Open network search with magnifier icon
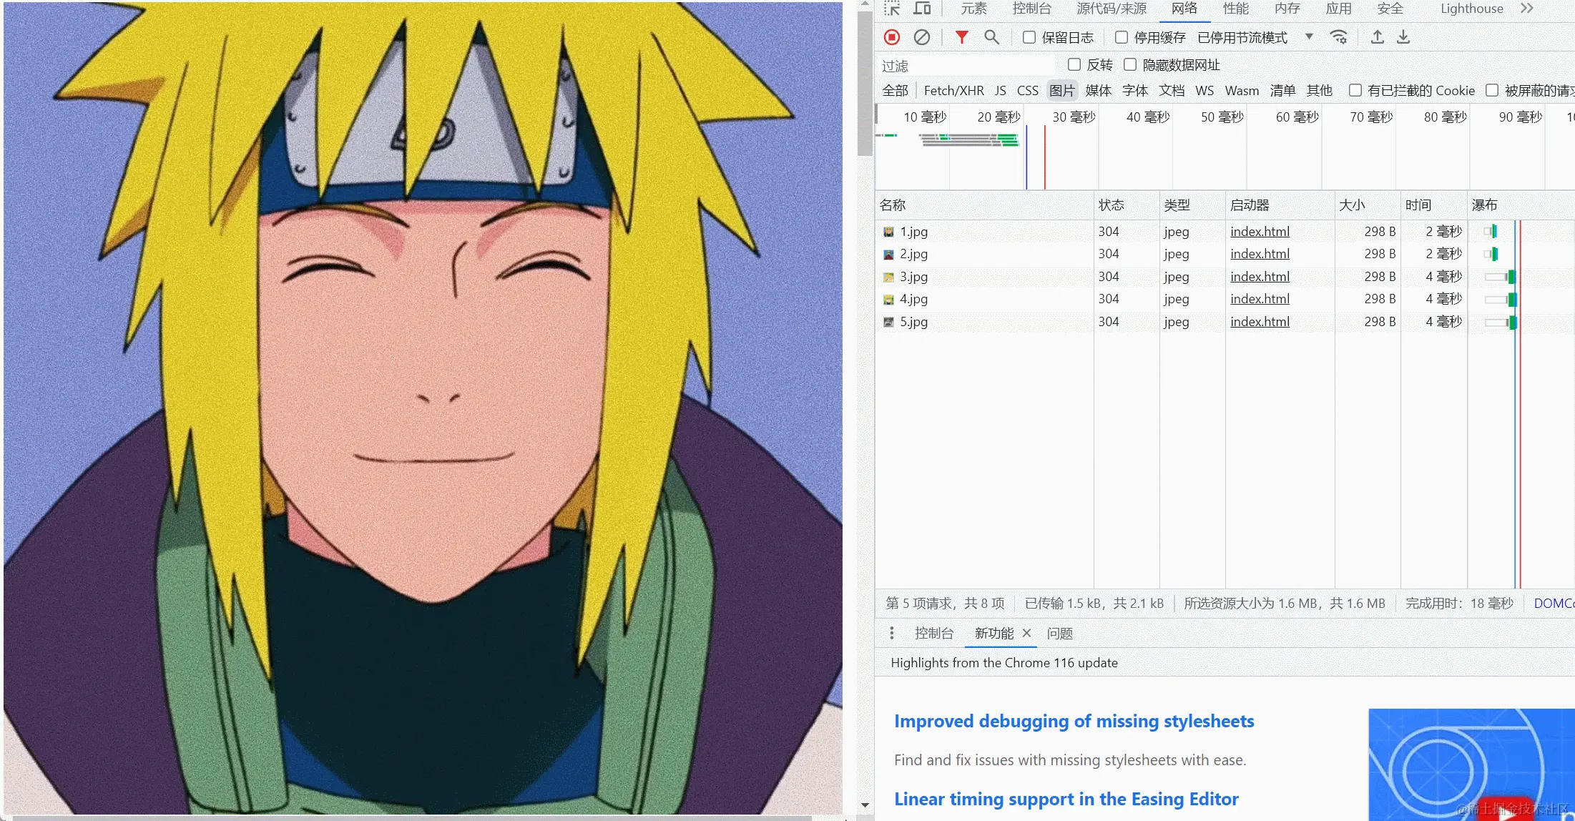1575x821 pixels. [991, 37]
